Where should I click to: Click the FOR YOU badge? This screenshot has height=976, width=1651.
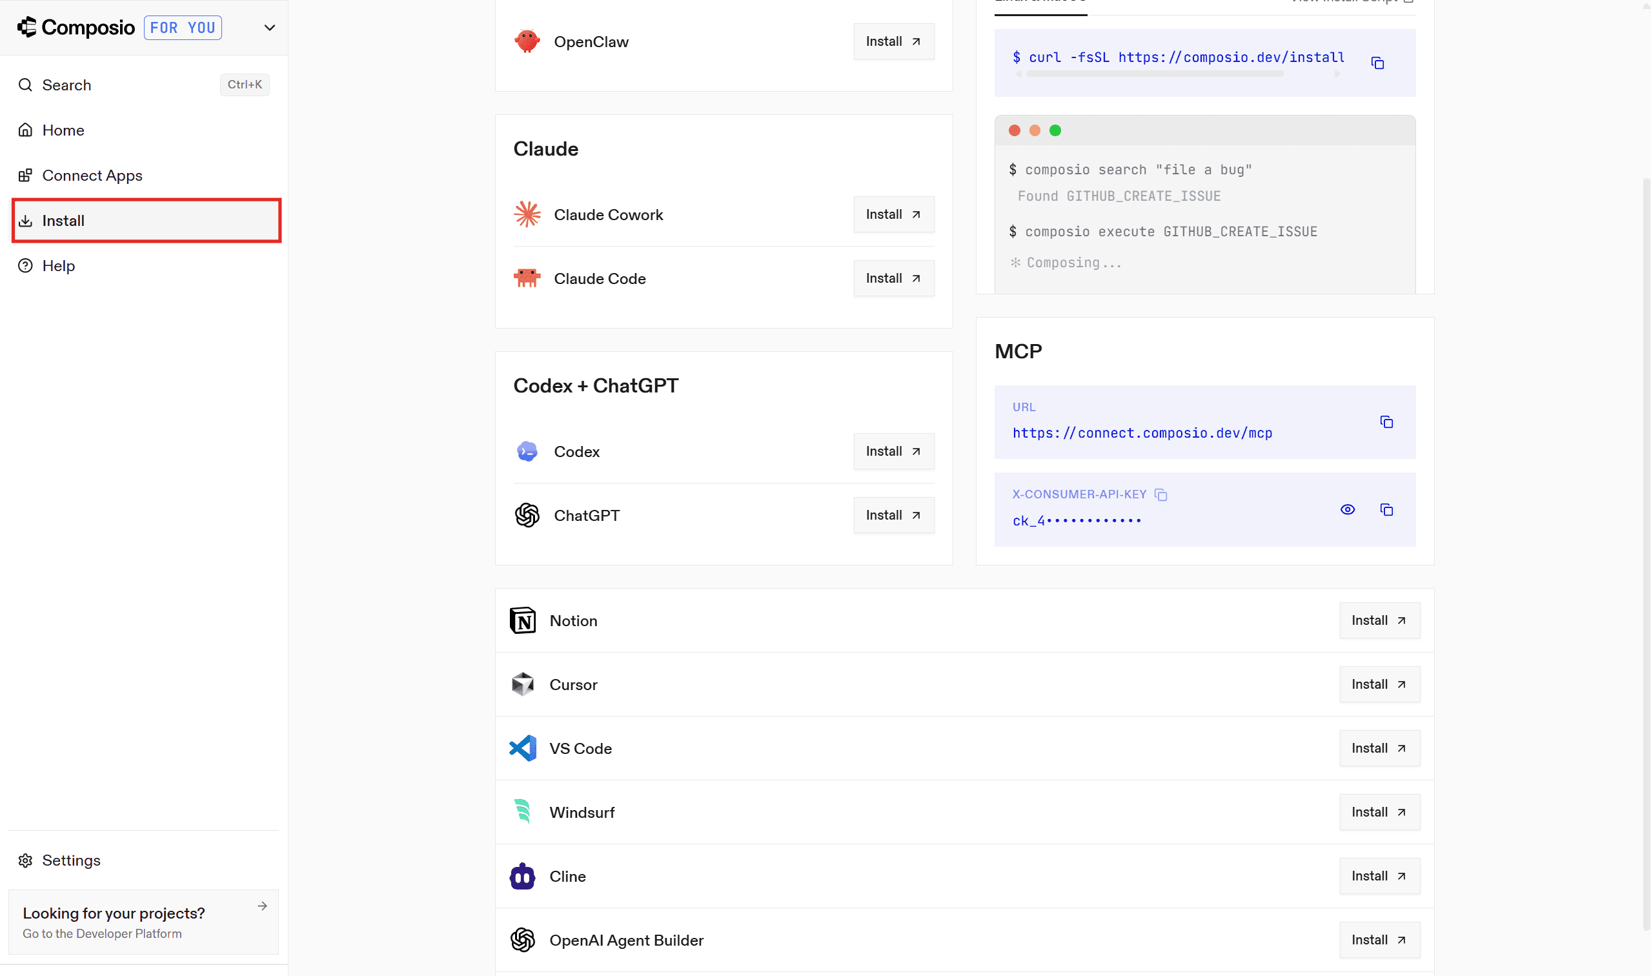[183, 28]
